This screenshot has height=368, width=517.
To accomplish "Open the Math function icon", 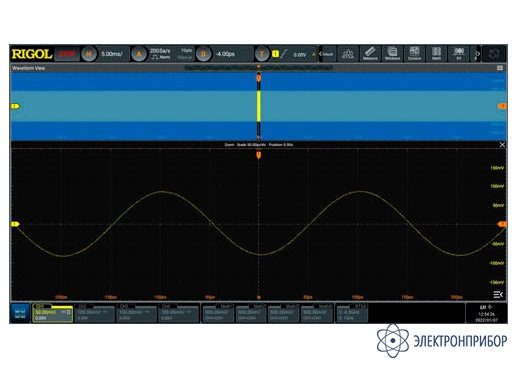I will [436, 54].
